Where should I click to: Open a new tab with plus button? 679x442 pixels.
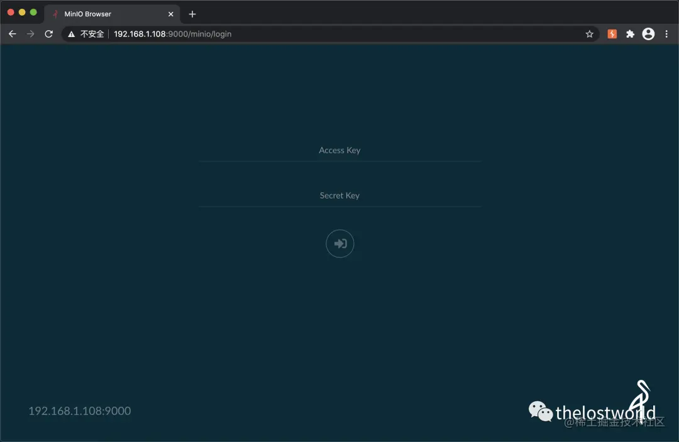coord(192,14)
